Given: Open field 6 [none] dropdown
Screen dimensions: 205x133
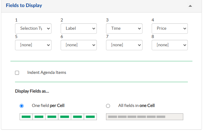Looking at the screenshot, I should (79, 45).
